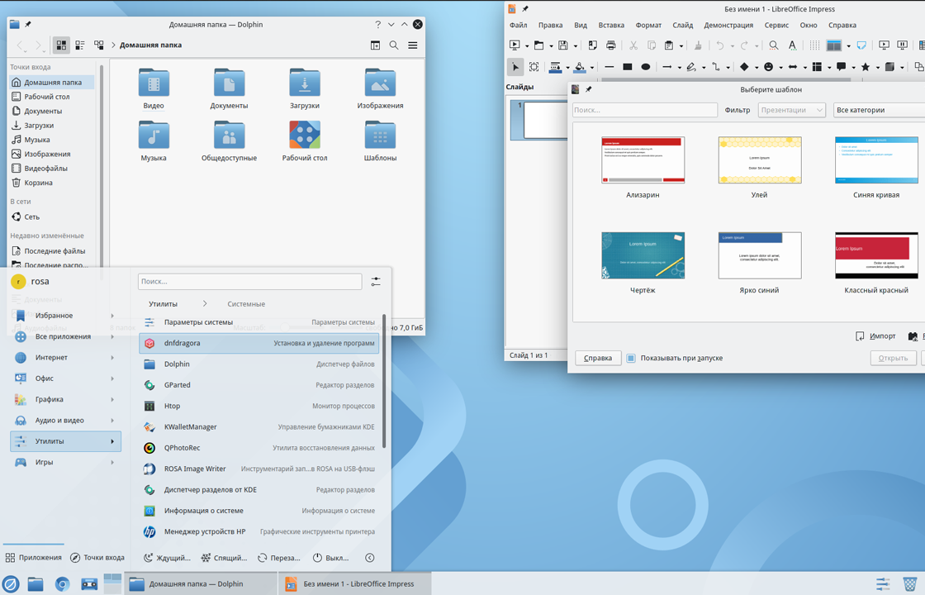Viewport: 925px width, 595px height.
Task: Click the Zoom & Pan tool in Impress
Action: coord(534,67)
